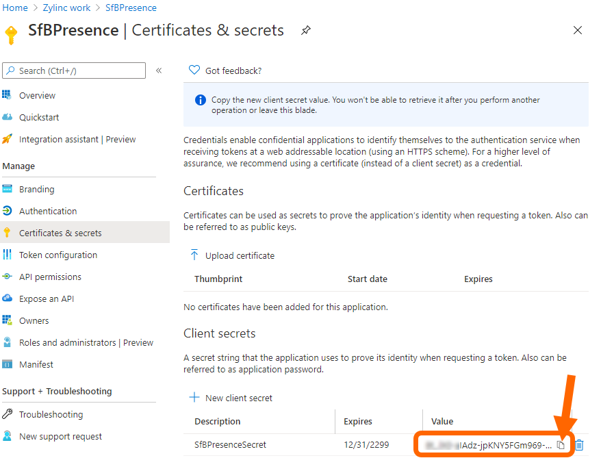Viewport: 601px width, 458px height.
Task: Click the Troubleshooting wrench icon
Action: click(x=8, y=414)
